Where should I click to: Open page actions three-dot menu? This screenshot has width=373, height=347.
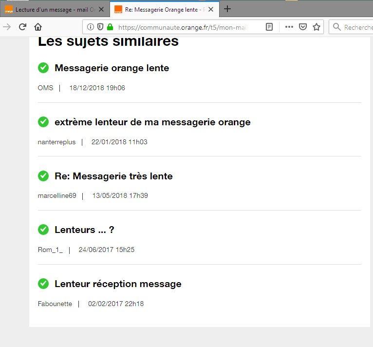(x=289, y=27)
